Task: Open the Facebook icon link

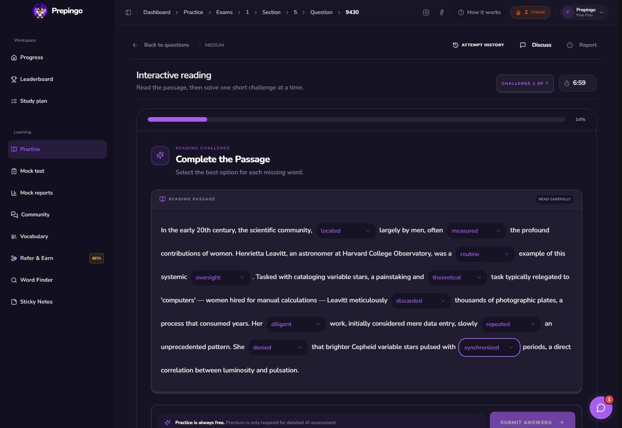Action: 442,12
